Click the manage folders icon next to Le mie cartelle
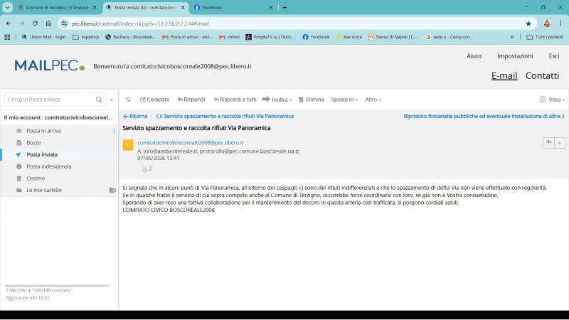Screen dimensions: 569x320 point(112,190)
